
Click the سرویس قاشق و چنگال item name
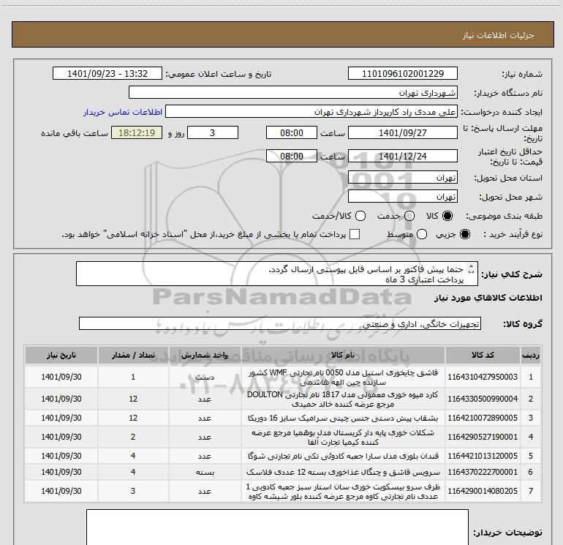point(343,473)
